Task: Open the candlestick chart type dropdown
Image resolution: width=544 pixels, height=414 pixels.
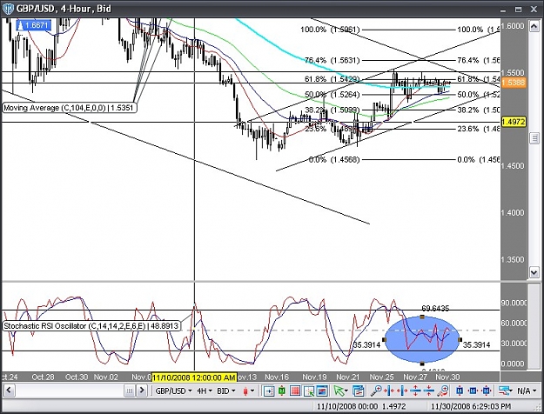Action: tap(249, 391)
